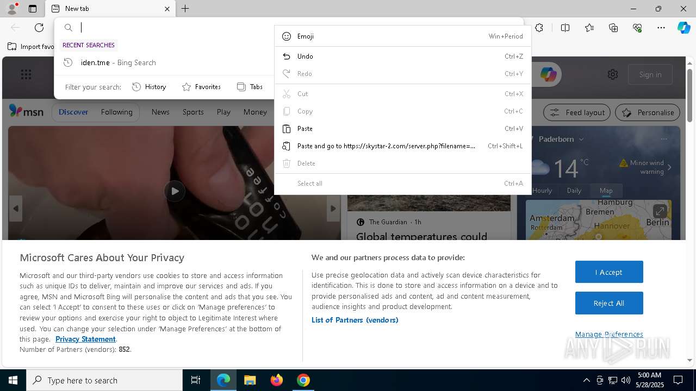Open the Split screen icon

(x=565, y=28)
